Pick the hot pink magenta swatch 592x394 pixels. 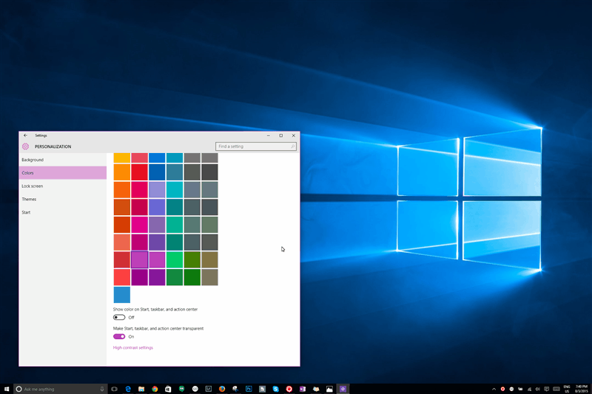pos(139,225)
